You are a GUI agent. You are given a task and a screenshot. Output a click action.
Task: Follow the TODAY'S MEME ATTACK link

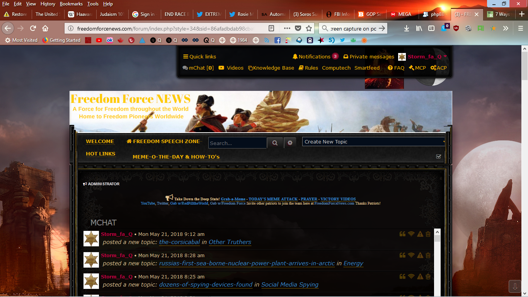(x=273, y=199)
